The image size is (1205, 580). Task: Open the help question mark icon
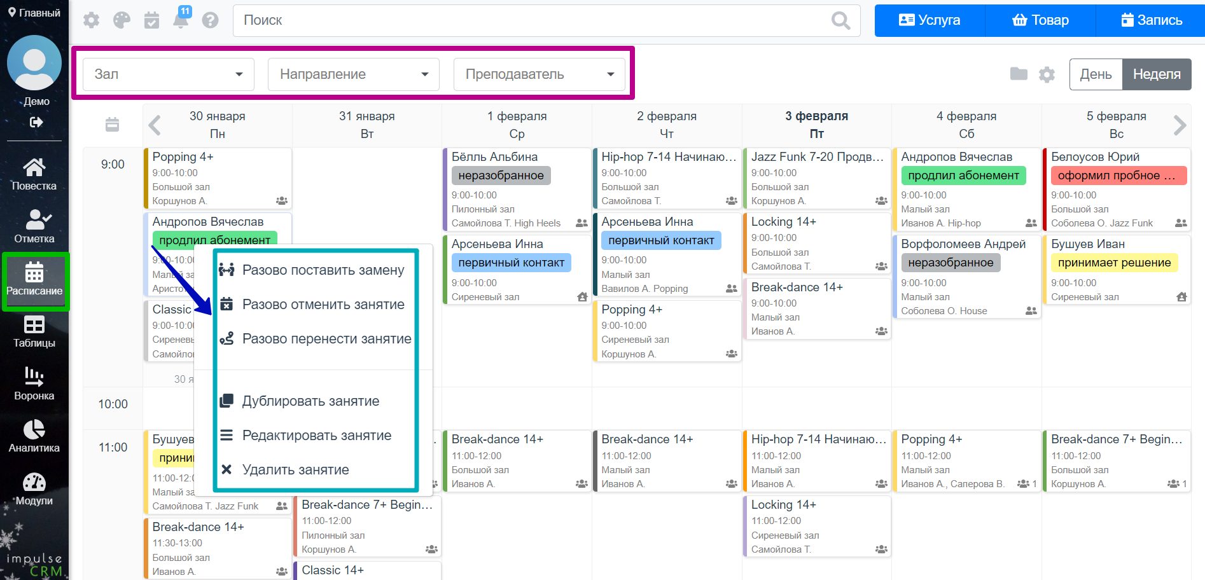(210, 20)
